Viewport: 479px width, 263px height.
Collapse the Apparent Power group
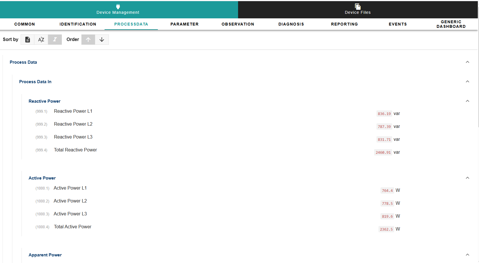[467, 255]
